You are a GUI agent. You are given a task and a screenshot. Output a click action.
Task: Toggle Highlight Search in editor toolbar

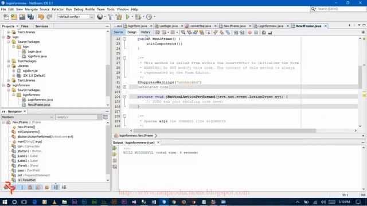pos(202,33)
